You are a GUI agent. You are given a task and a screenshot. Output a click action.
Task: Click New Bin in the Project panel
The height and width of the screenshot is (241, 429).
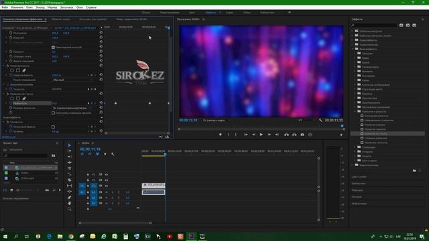47,190
